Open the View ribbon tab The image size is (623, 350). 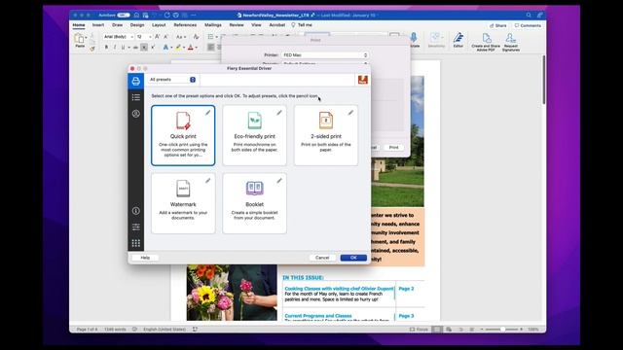256,25
